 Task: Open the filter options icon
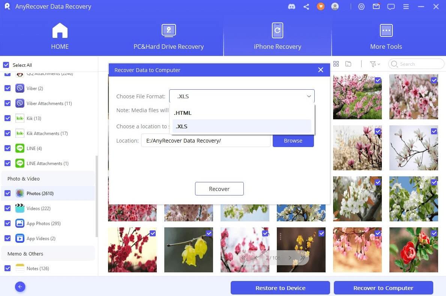372,64
